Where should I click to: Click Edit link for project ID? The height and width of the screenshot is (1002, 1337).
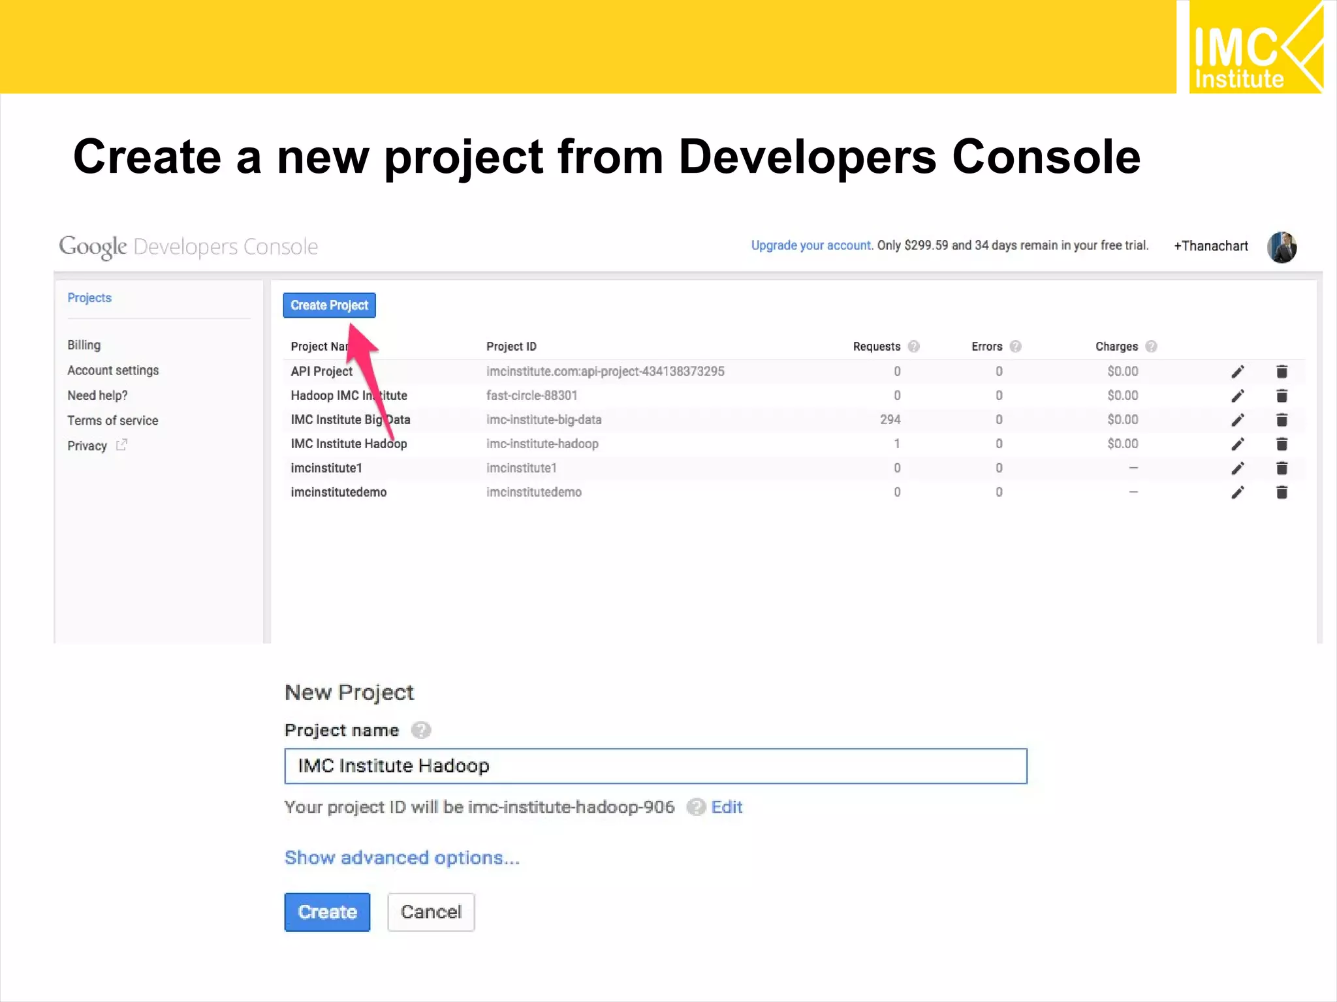click(x=727, y=807)
